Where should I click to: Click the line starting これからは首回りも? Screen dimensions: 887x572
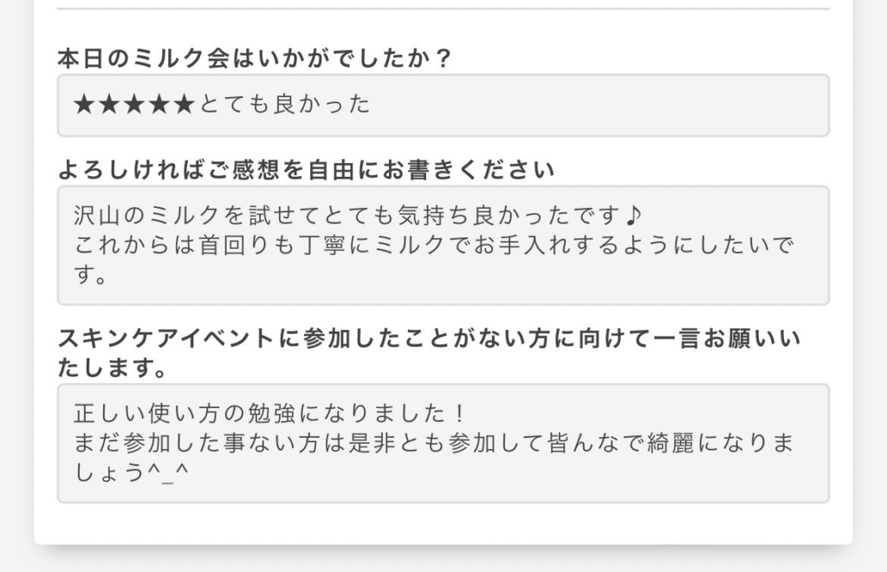point(434,245)
